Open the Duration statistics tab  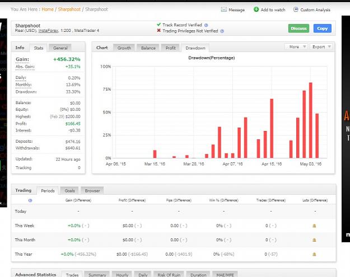198,275
